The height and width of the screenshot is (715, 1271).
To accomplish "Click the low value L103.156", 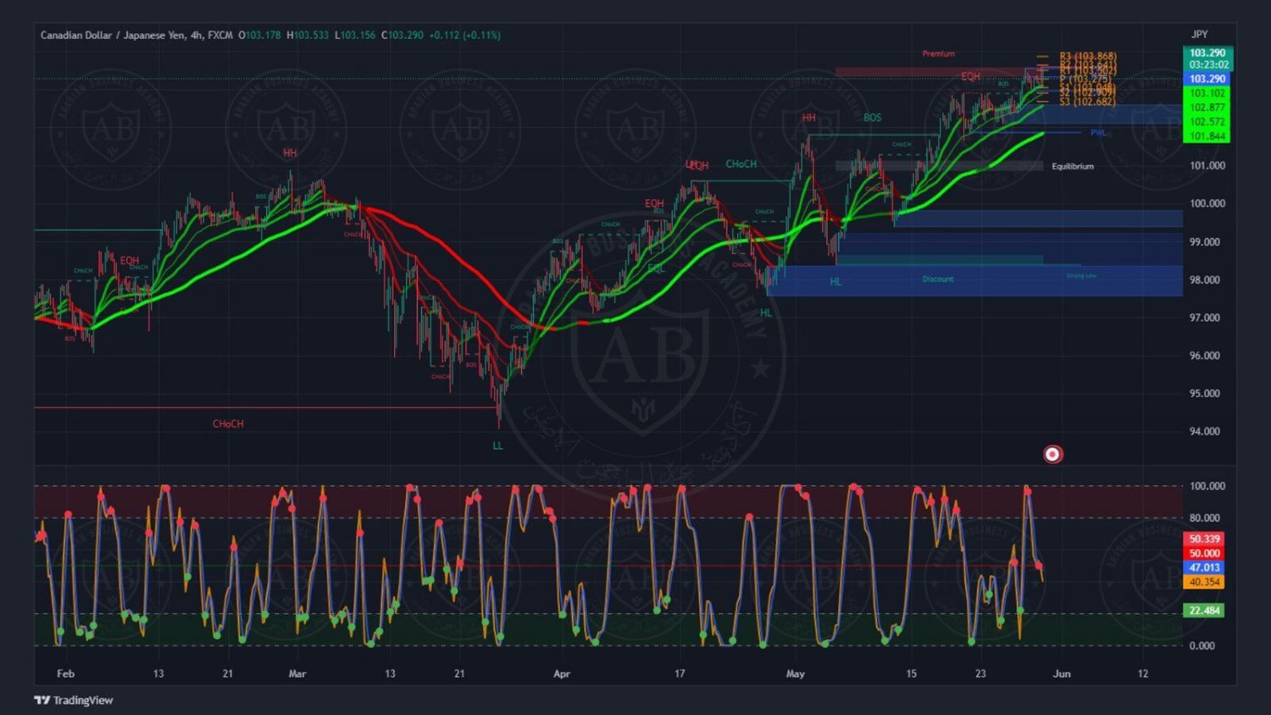I will 355,36.
